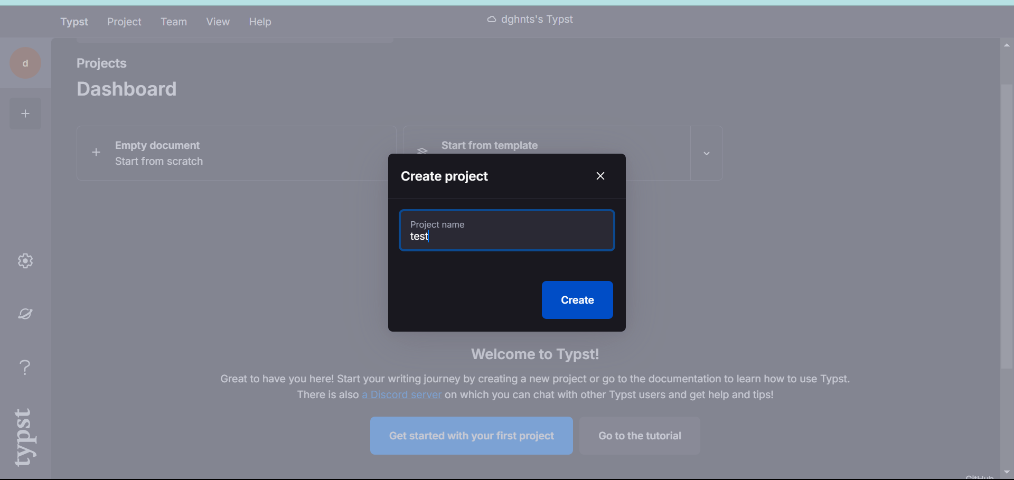
Task: Click into the Project name field
Action: pyautogui.click(x=507, y=230)
